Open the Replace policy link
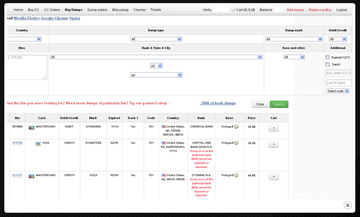The image size is (360, 217). [x=320, y=10]
